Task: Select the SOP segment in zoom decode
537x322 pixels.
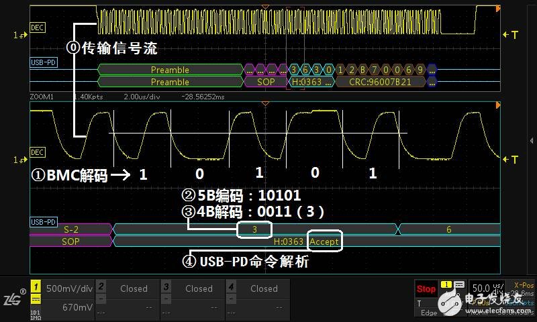Action: pyautogui.click(x=71, y=241)
